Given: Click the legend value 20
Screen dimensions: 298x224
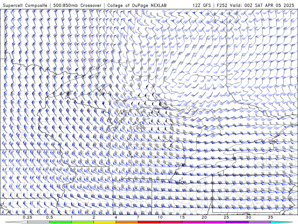Looking at the screenshot, I should pyautogui.click(x=204, y=217).
